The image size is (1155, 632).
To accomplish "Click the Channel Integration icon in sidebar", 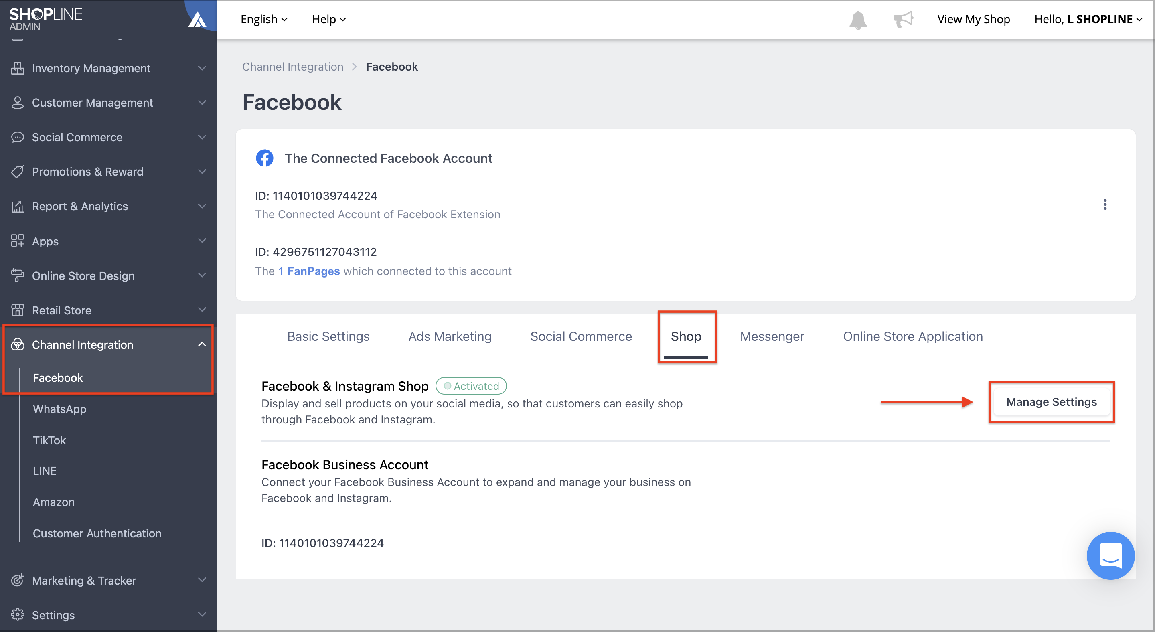I will point(18,344).
